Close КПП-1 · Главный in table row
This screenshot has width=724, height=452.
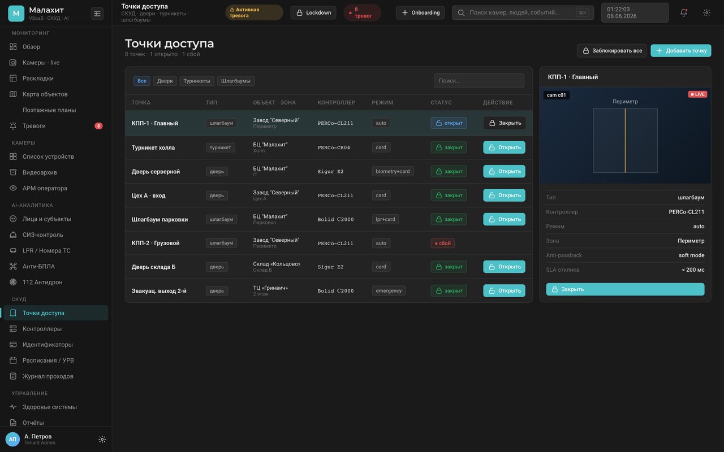click(x=505, y=123)
